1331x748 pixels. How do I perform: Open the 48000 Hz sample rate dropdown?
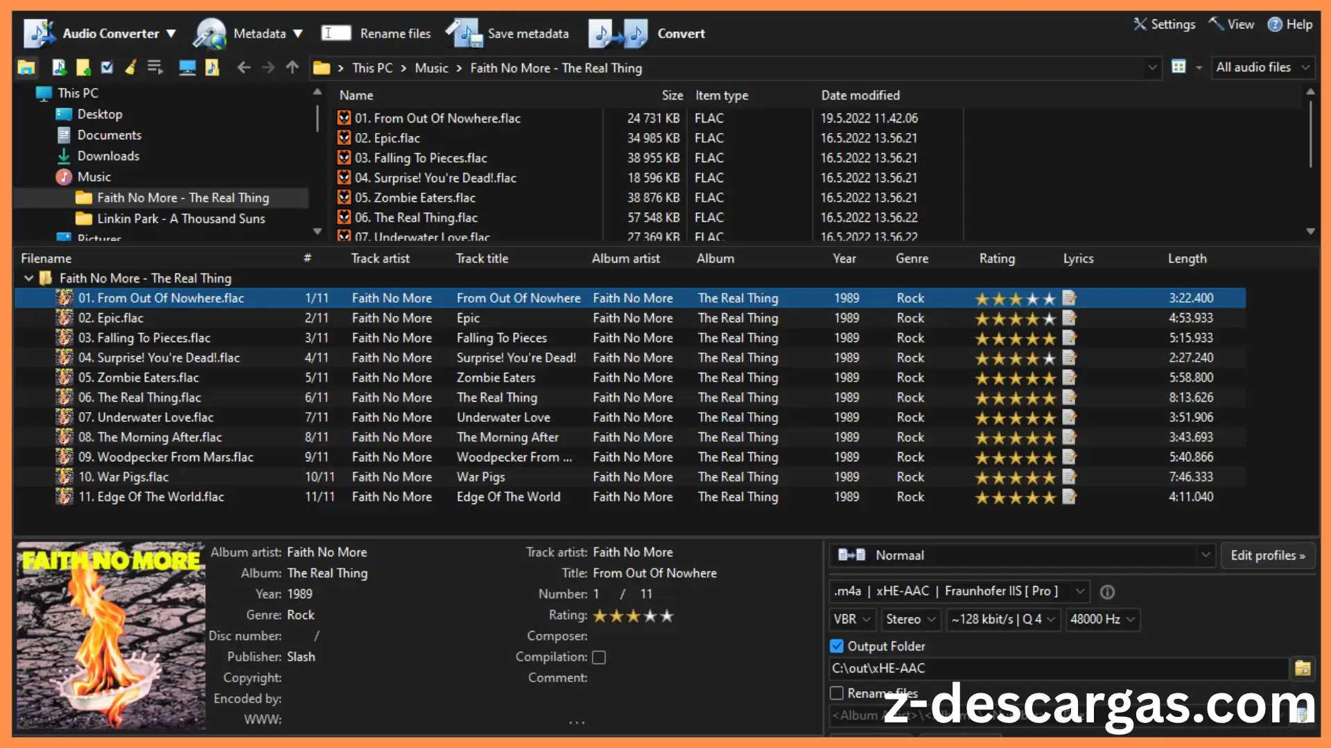[1131, 619]
